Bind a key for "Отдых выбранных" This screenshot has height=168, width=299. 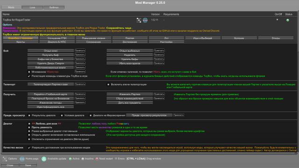coord(159,50)
